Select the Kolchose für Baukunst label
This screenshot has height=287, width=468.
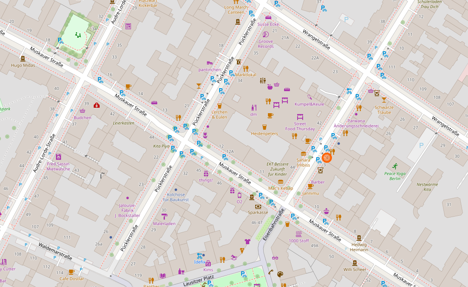pos(176,197)
